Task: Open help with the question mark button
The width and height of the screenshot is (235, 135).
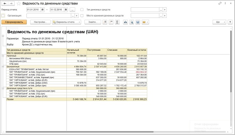Action: click(230, 22)
